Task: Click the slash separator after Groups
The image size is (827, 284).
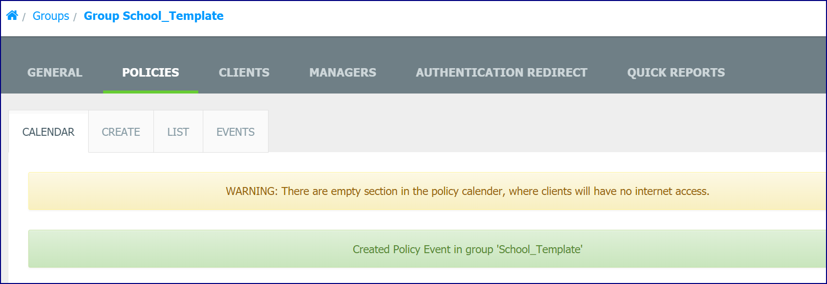Action: pos(75,17)
